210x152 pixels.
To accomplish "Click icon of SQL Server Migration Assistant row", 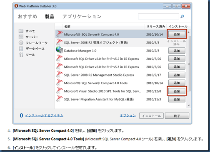I will tap(60, 99).
